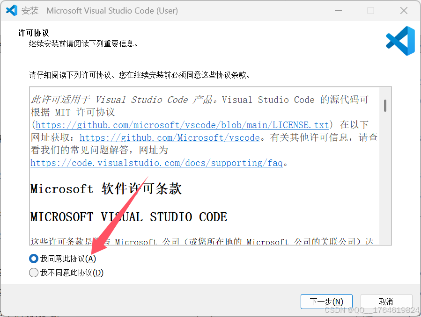Click the '许可协议' page title
The height and width of the screenshot is (317, 421).
coord(34,33)
